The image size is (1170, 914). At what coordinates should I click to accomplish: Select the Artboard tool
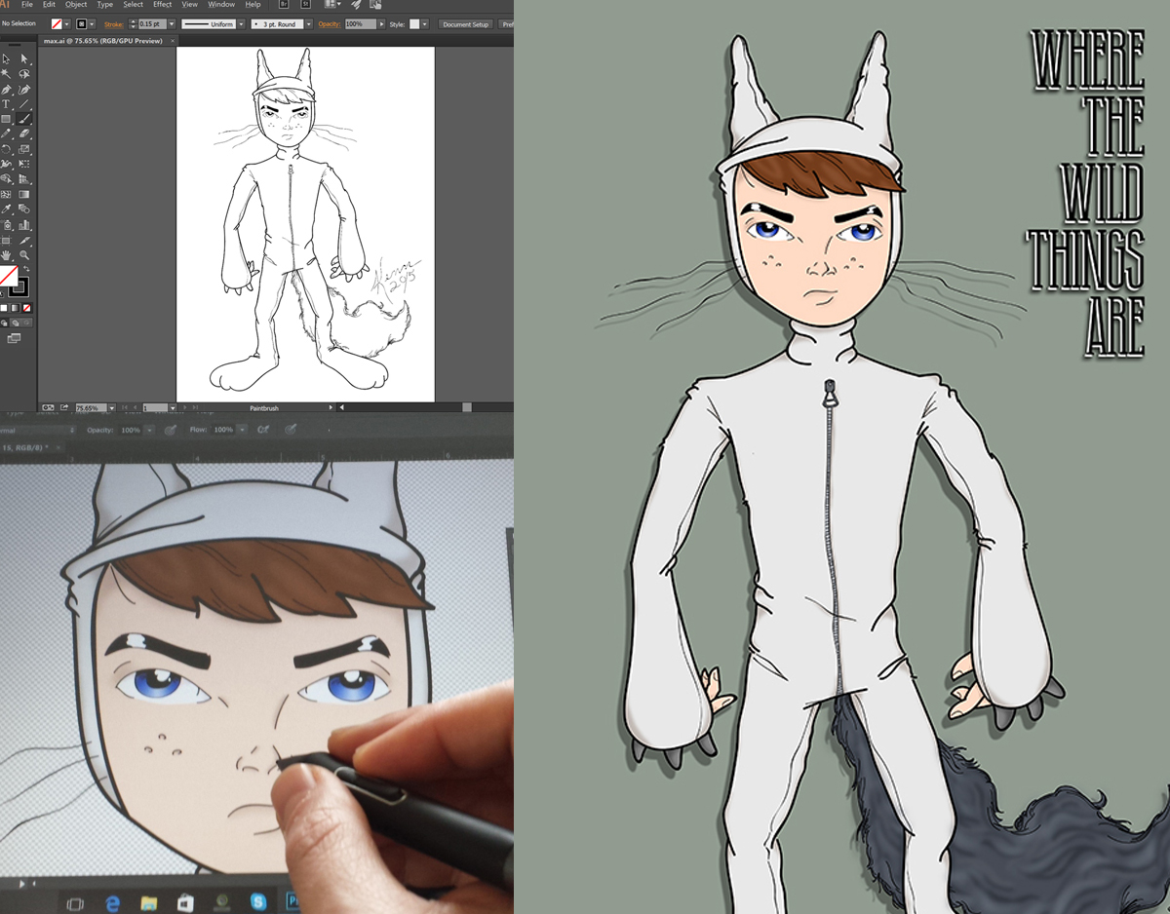[6, 240]
